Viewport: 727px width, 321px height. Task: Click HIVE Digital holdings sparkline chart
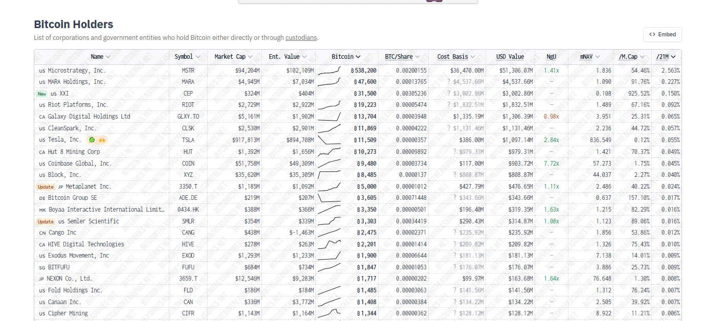[329, 244]
